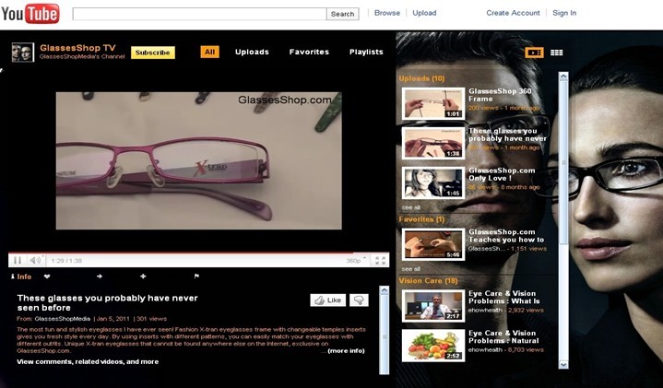Open GlassesShop 360 Frame video thumbnail
The height and width of the screenshot is (388, 663).
tap(433, 103)
